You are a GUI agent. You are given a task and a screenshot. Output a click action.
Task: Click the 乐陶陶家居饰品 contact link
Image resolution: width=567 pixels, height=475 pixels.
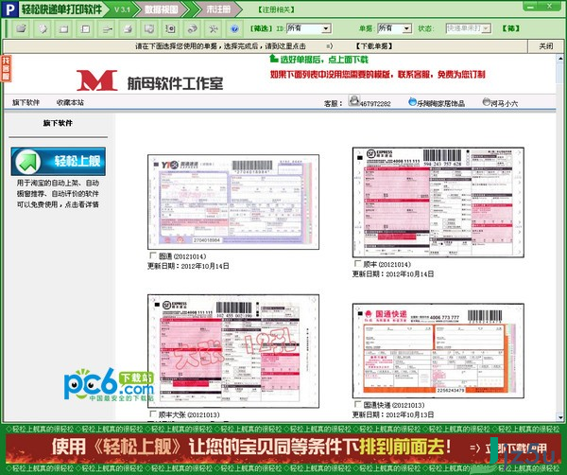tap(441, 103)
